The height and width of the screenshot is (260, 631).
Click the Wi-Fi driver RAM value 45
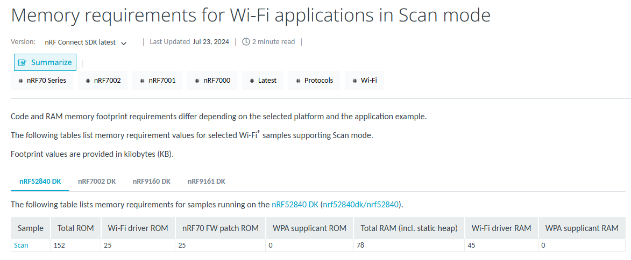pos(472,245)
